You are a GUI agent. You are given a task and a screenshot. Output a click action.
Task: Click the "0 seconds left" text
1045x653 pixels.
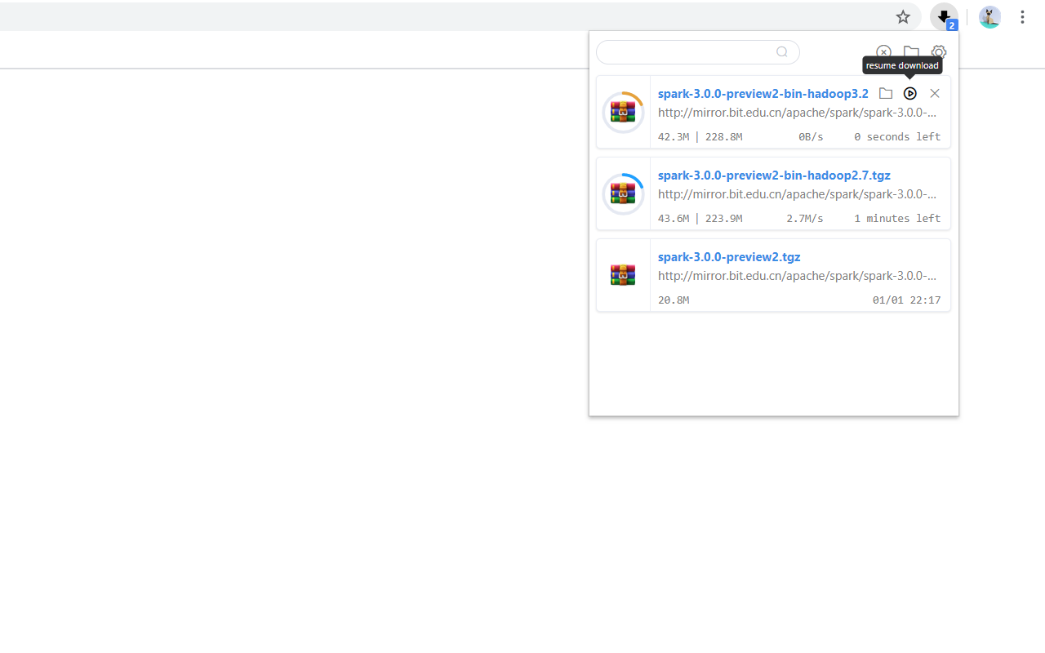897,137
